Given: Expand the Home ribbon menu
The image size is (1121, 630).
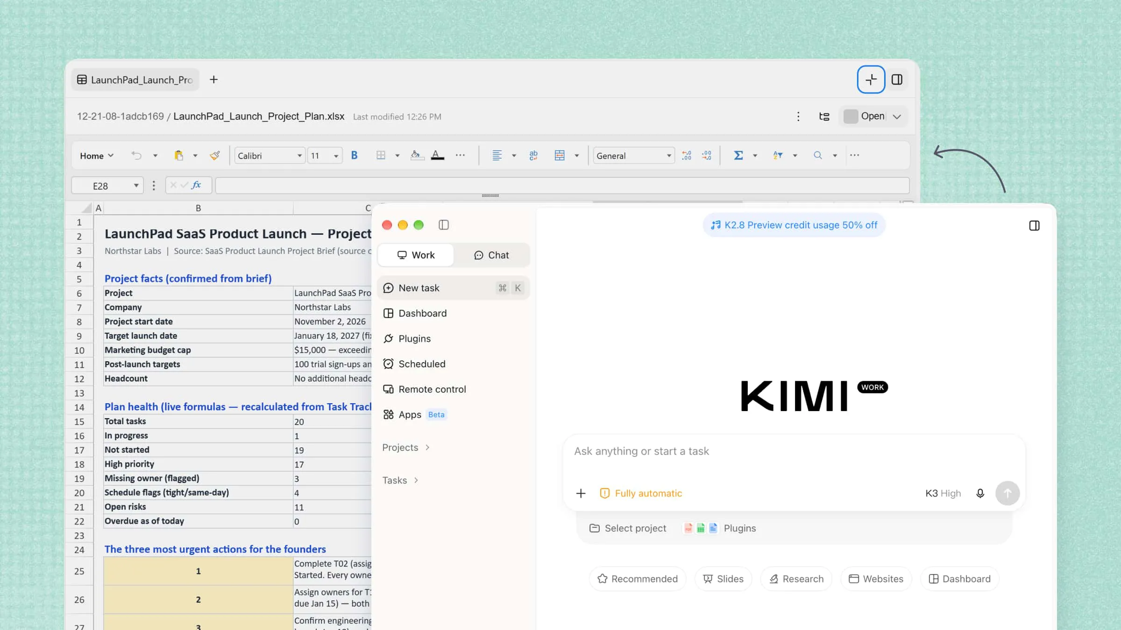Looking at the screenshot, I should click(97, 156).
